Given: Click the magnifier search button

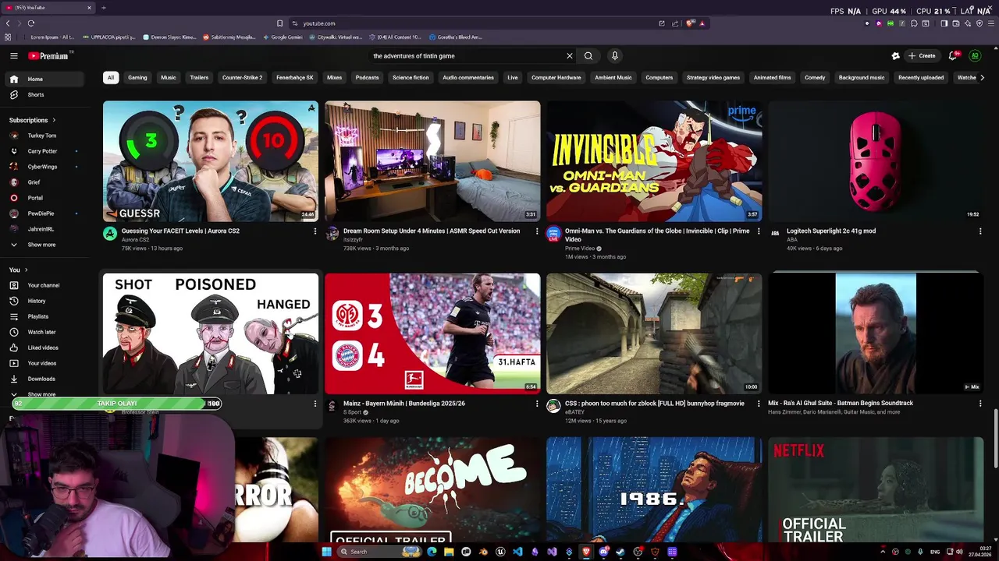Looking at the screenshot, I should click(588, 56).
